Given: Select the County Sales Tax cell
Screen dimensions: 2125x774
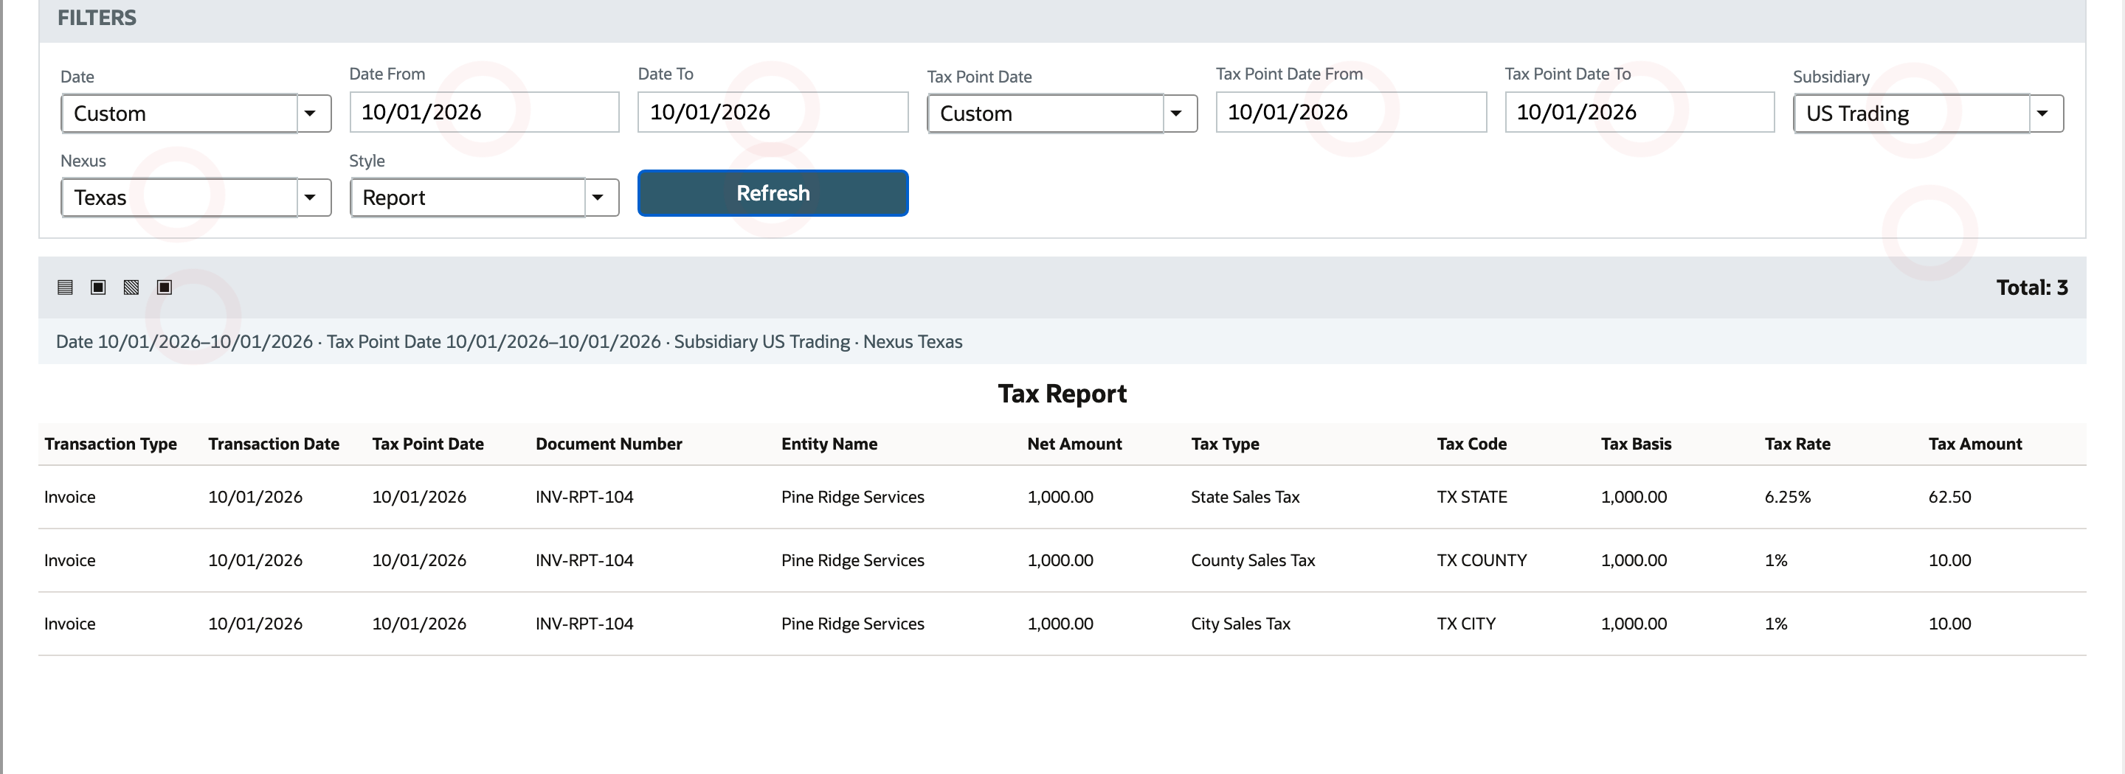Looking at the screenshot, I should [x=1252, y=560].
